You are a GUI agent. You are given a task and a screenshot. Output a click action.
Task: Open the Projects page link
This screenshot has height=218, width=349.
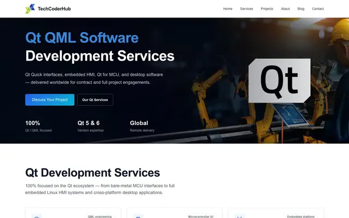click(x=267, y=9)
